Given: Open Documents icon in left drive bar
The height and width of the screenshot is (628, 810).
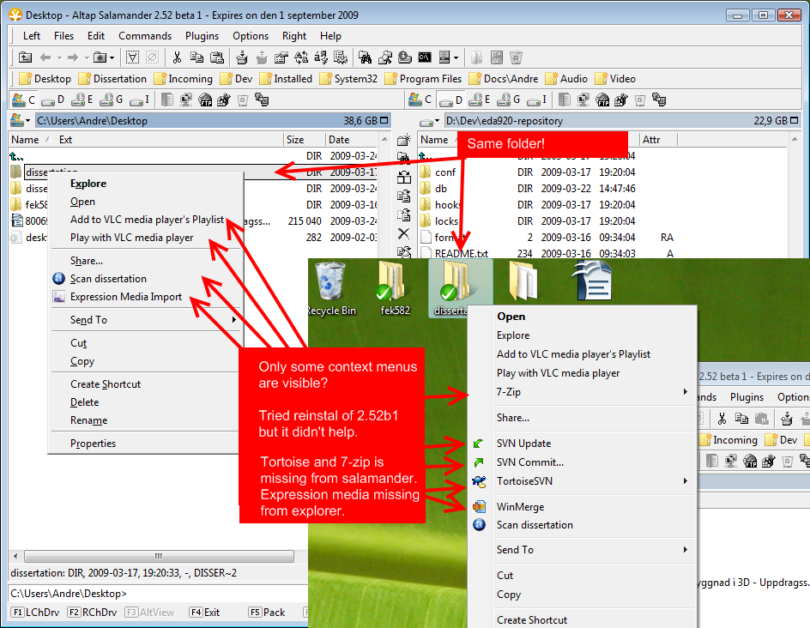Looking at the screenshot, I should tap(166, 100).
